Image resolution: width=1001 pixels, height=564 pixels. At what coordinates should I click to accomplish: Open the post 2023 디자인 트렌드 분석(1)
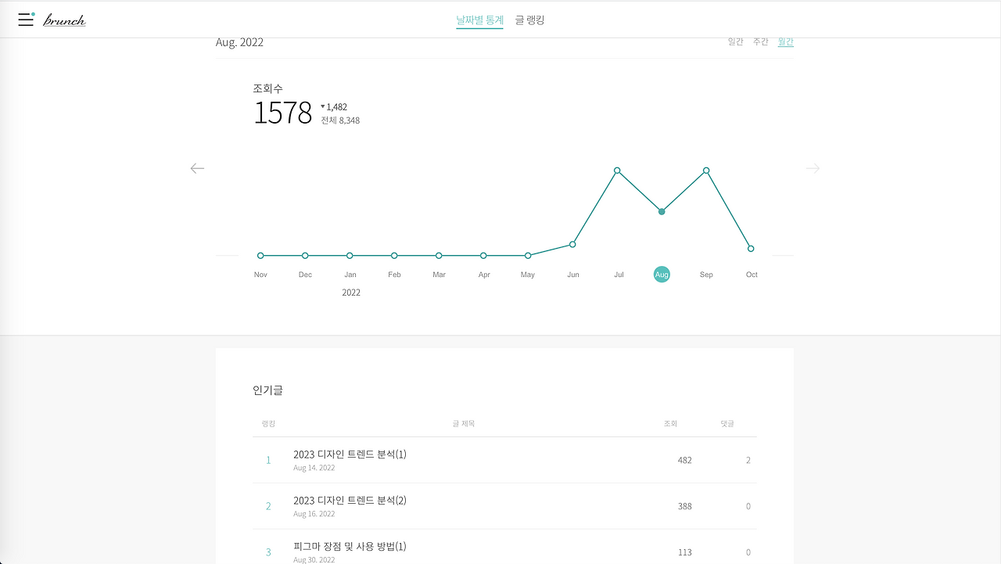point(349,454)
